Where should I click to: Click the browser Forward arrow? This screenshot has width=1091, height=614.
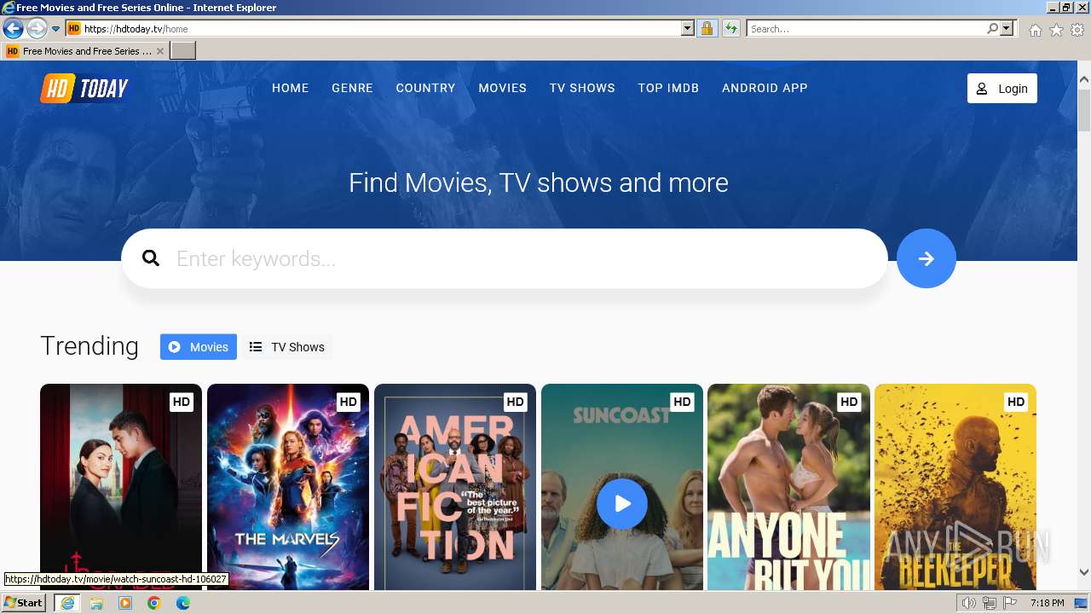36,29
